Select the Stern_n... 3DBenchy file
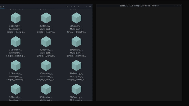 click(x=76, y=70)
